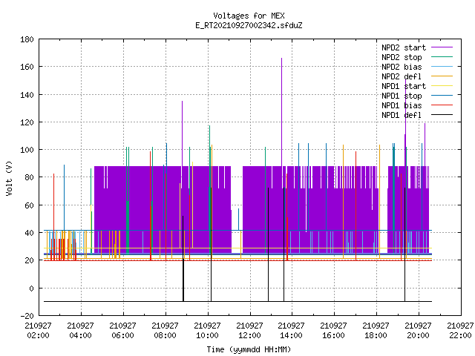475x356 pixels.
Task: Select the NPD2 defl legend entry
Action: pyautogui.click(x=416, y=76)
